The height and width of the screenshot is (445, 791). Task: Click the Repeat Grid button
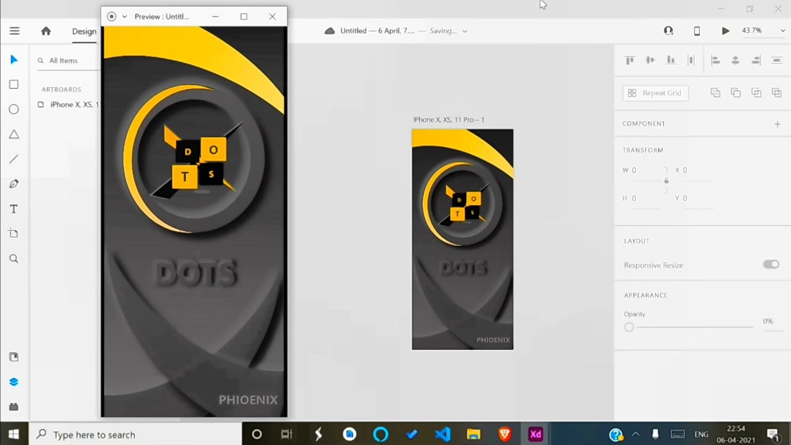(655, 93)
